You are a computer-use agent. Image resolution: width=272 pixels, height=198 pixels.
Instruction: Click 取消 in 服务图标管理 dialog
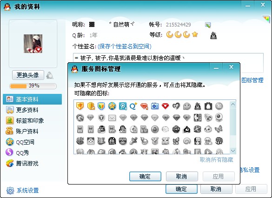pos(182,177)
